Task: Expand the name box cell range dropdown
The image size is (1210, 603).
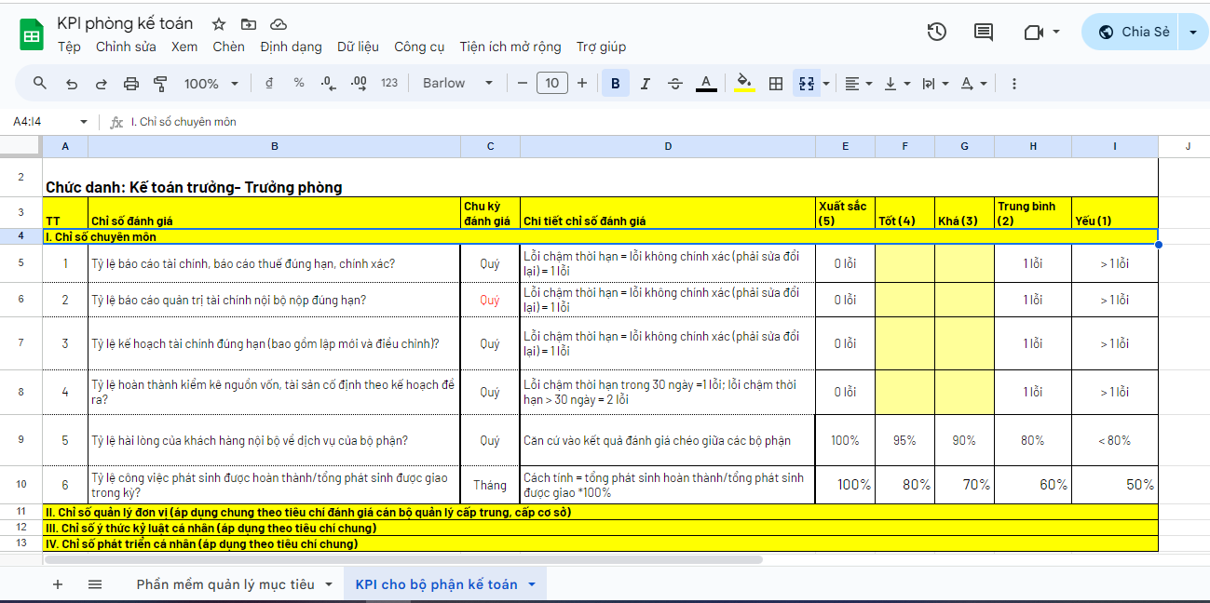Action: [84, 122]
